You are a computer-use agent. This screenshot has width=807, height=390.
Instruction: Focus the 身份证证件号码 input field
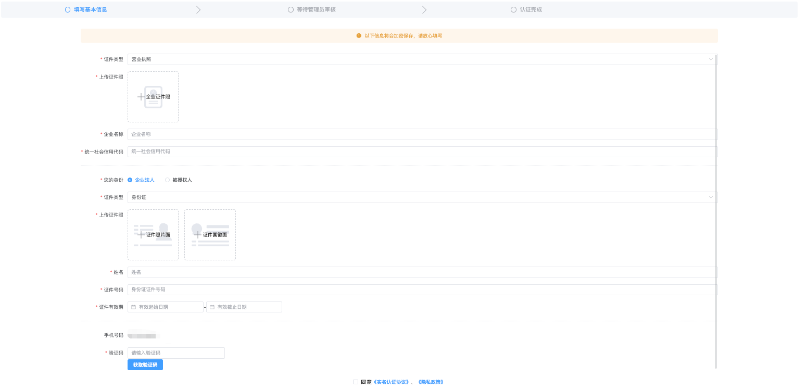422,290
